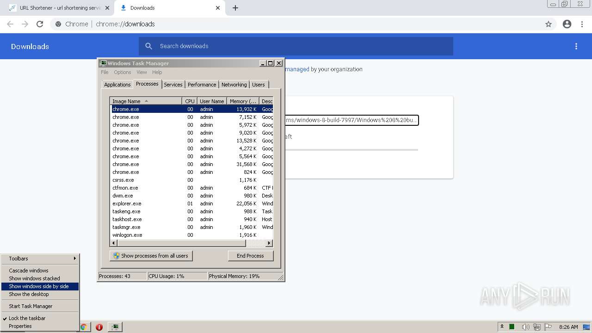
Task: Open the Chrome profile avatar menu
Action: click(567, 24)
